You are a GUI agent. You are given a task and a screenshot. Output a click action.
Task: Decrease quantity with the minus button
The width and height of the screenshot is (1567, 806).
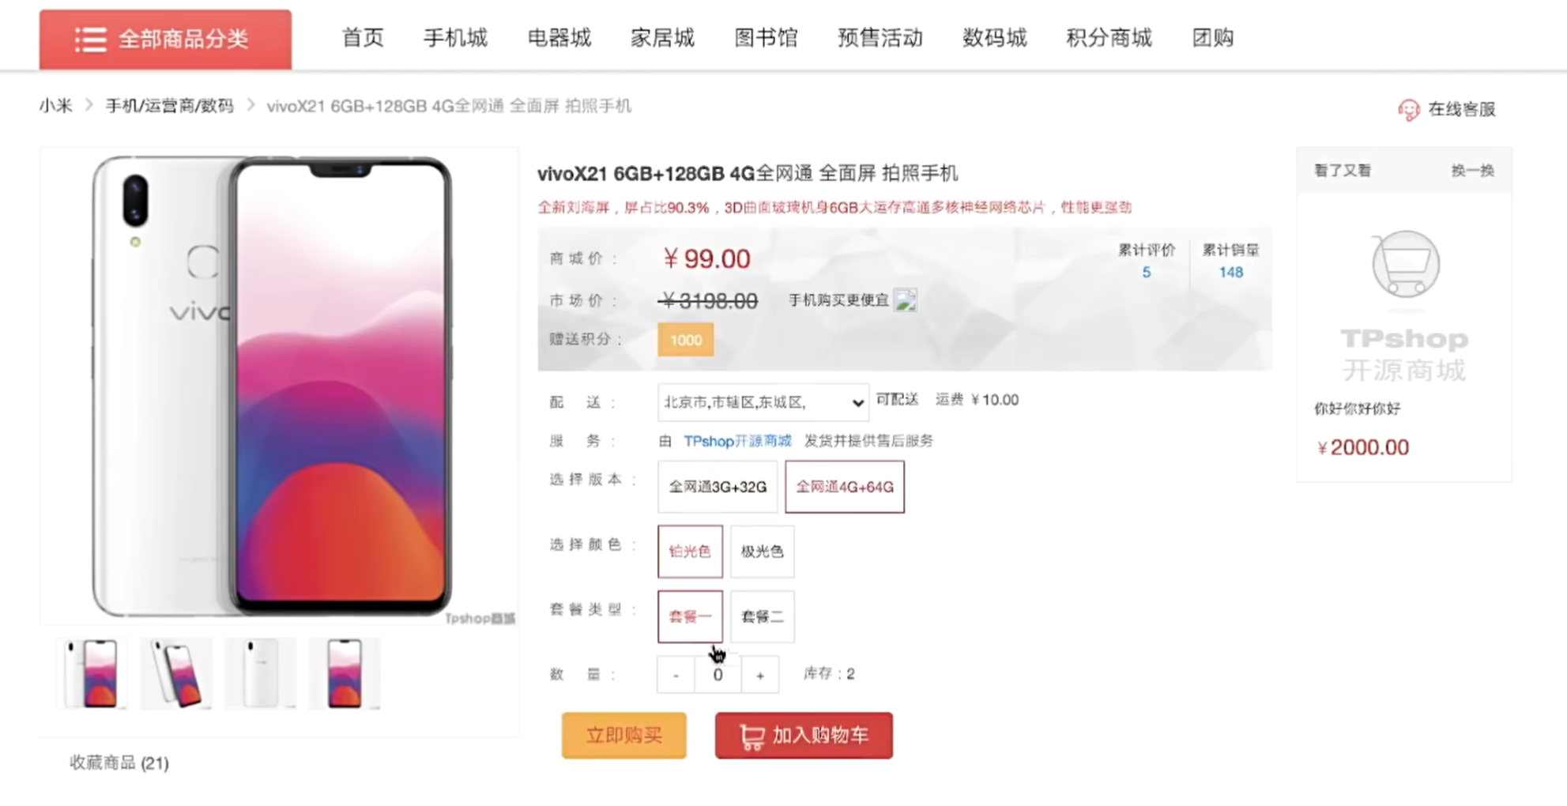click(676, 675)
